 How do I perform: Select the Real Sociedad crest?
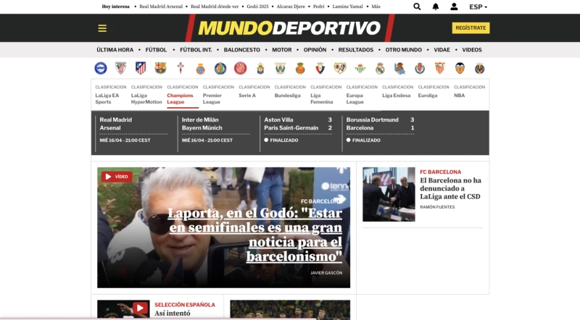pyautogui.click(x=400, y=68)
